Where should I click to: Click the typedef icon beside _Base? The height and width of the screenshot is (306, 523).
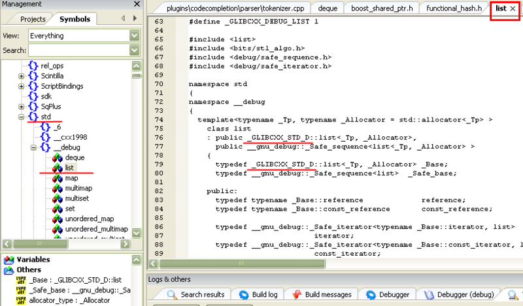tap(21, 280)
